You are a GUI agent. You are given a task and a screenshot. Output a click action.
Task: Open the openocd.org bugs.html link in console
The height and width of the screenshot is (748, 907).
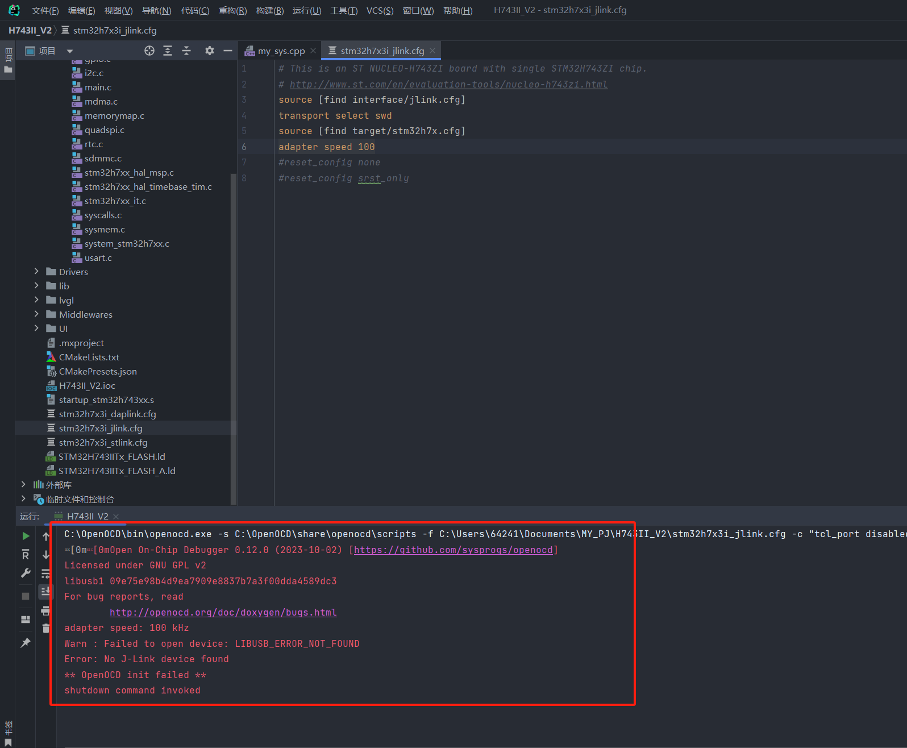coord(223,613)
